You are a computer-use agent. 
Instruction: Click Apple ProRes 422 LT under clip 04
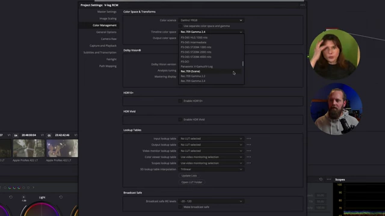pos(25,160)
